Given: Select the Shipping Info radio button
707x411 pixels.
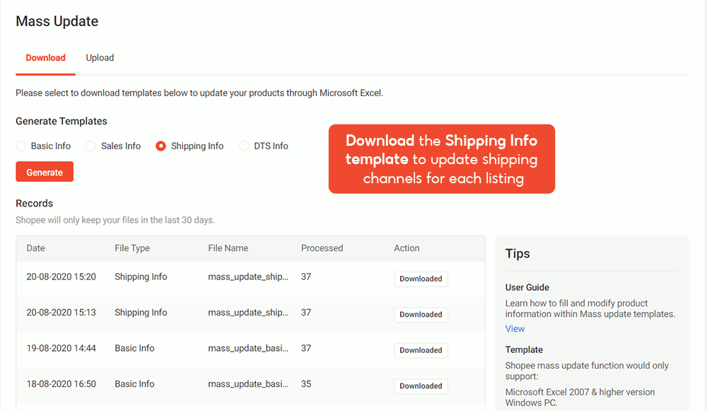Looking at the screenshot, I should (x=161, y=146).
